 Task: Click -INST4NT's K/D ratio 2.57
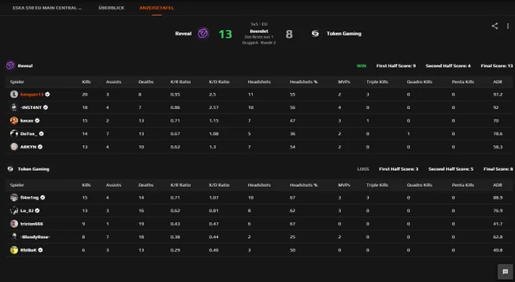[x=214, y=107]
